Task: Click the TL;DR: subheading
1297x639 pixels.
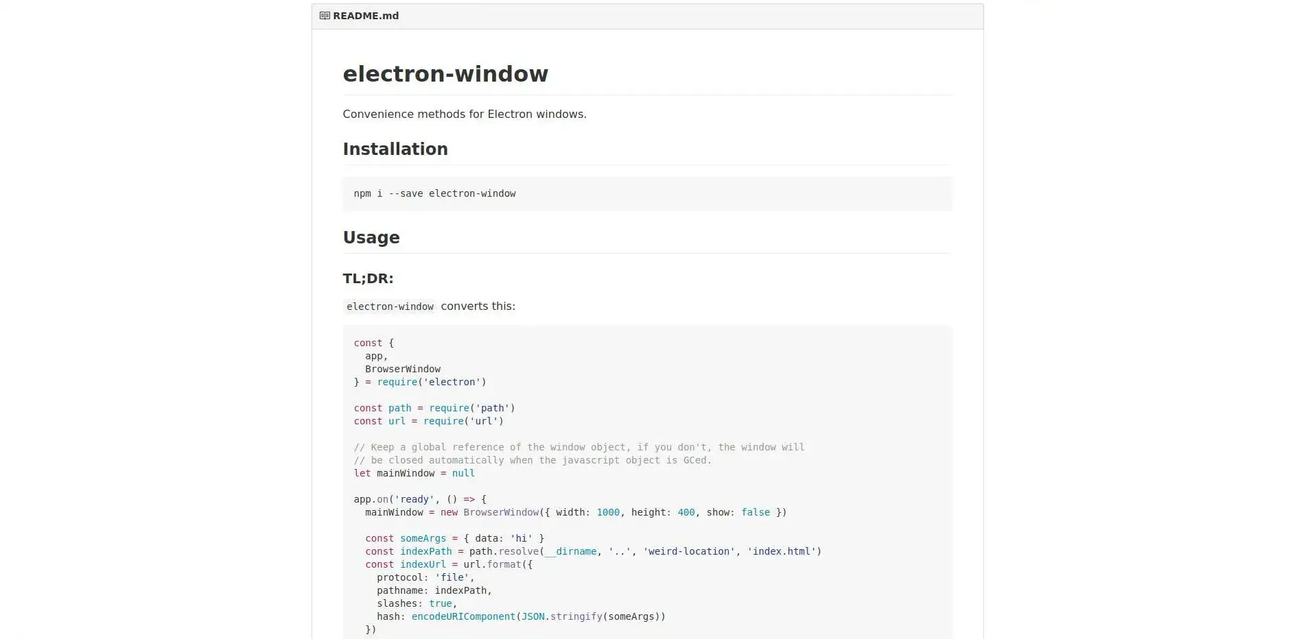Action: click(368, 279)
